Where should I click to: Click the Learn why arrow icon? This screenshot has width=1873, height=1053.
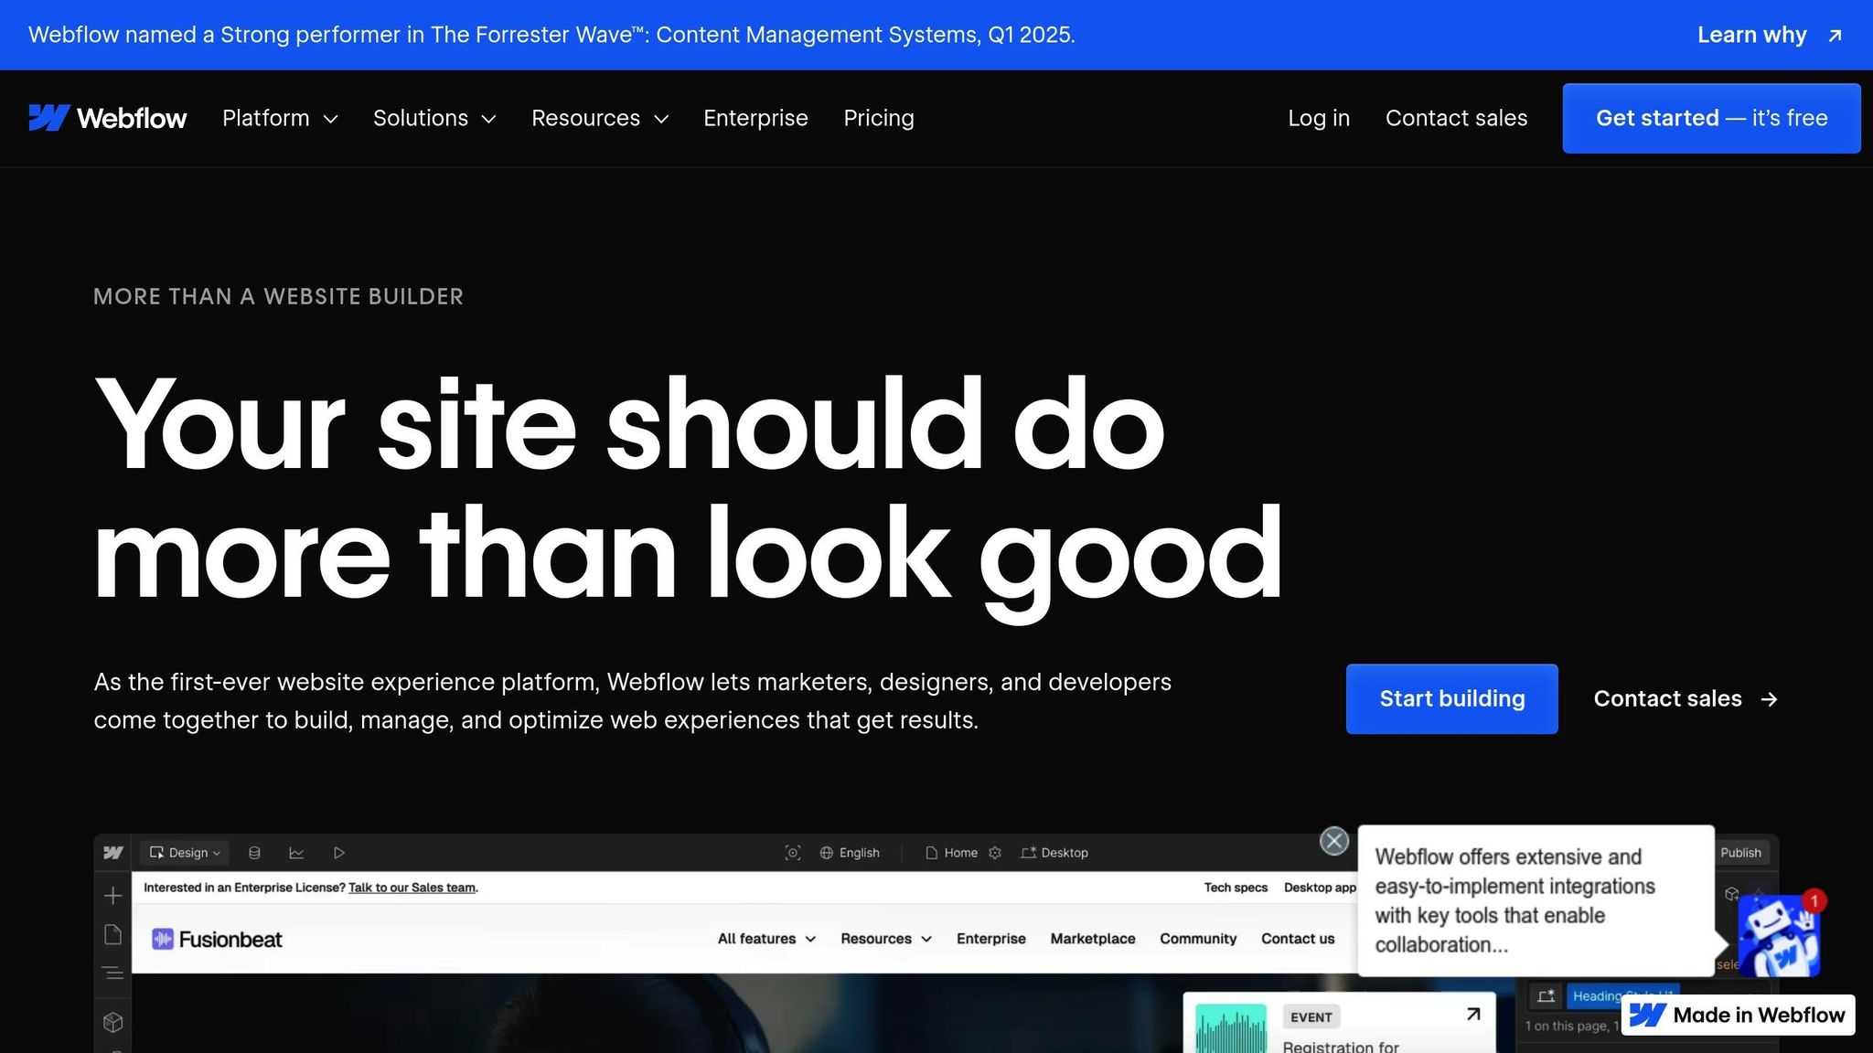[x=1835, y=36]
